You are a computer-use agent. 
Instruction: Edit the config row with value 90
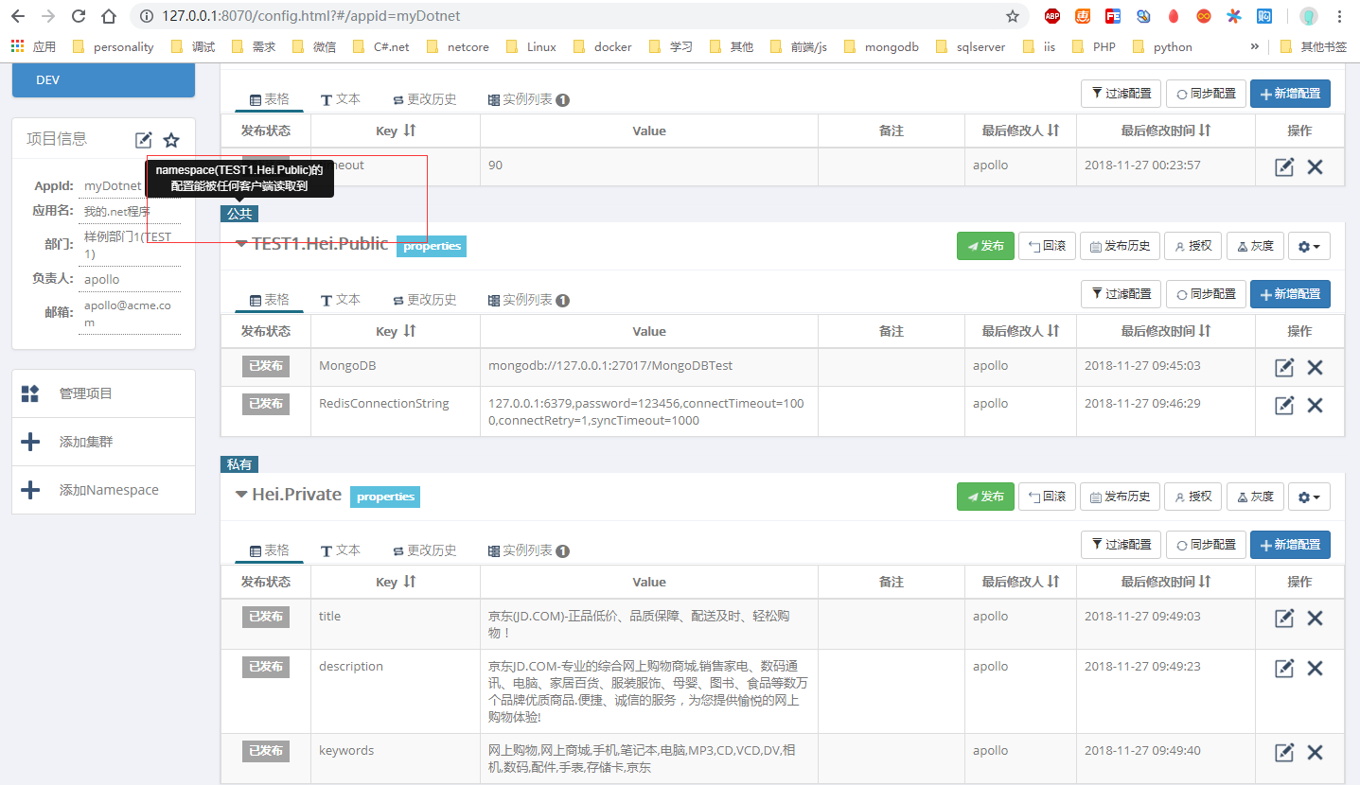tap(1284, 166)
